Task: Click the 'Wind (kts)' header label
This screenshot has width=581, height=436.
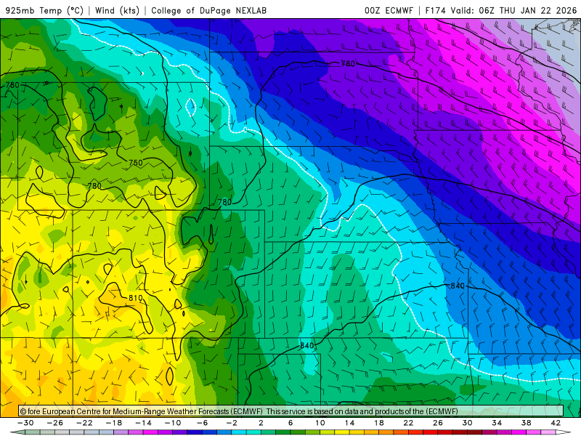Action: coord(117,10)
